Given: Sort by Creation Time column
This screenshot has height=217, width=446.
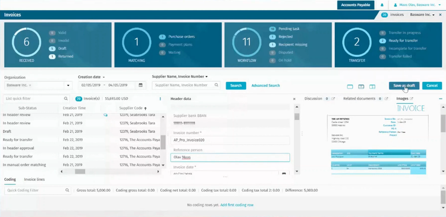Looking at the screenshot, I should click(74, 108).
